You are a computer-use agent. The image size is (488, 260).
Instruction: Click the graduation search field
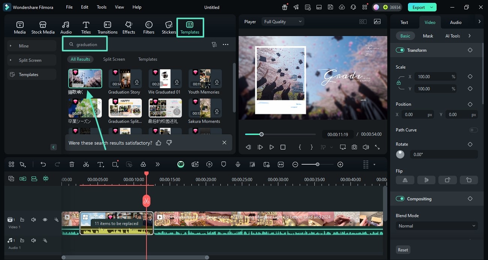[85, 44]
